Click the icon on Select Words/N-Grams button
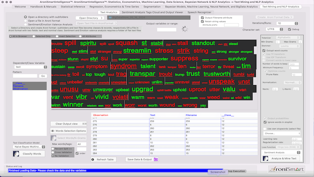Viewport: 314px width, 177px height. 53,138
